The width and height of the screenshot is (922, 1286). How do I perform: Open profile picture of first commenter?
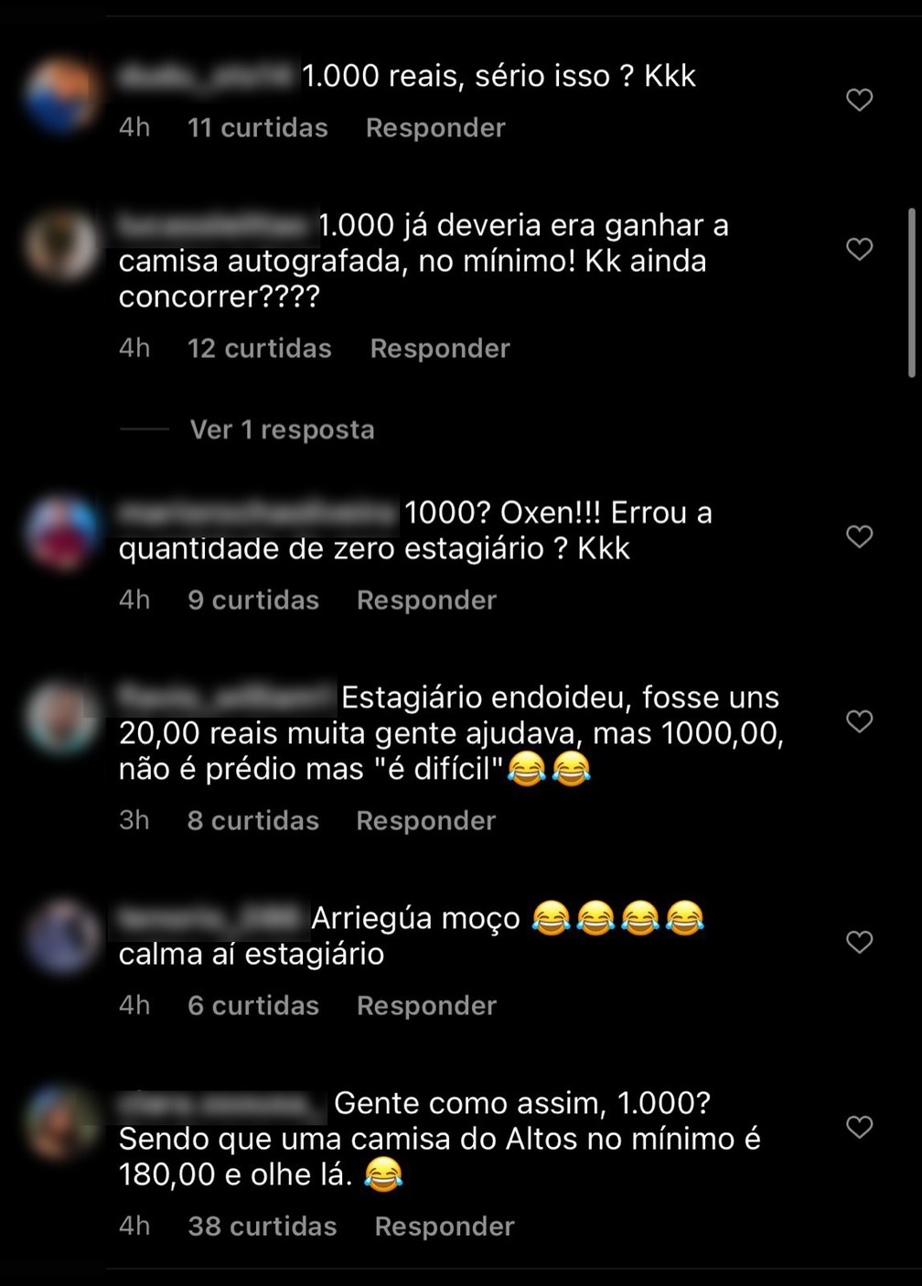click(61, 95)
